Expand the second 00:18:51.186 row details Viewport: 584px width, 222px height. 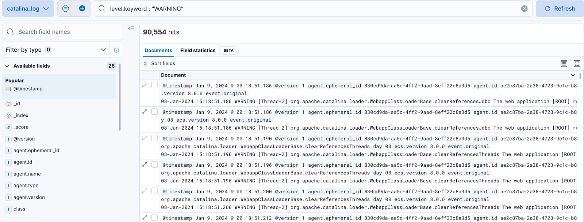(x=145, y=111)
